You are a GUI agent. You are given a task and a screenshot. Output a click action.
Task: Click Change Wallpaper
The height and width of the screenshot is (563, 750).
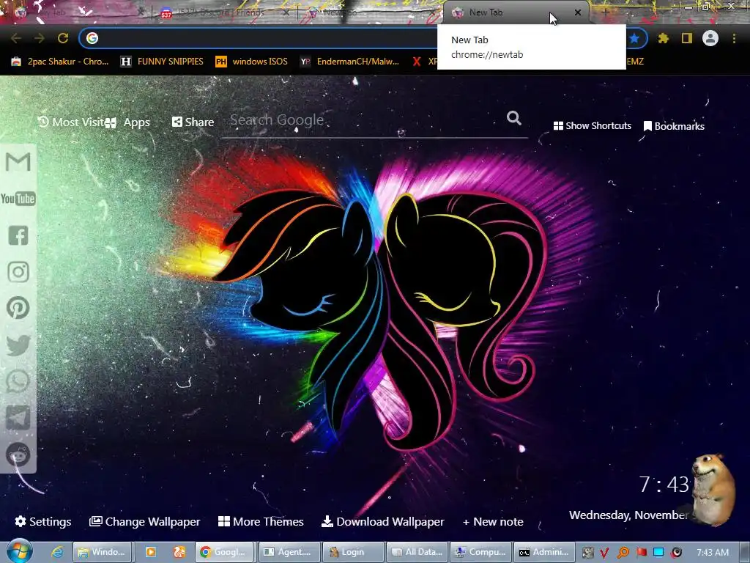coord(144,521)
